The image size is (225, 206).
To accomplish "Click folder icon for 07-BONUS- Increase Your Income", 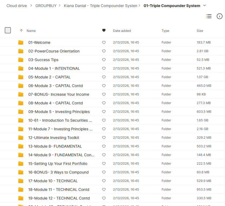I will pyautogui.click(x=21, y=94).
